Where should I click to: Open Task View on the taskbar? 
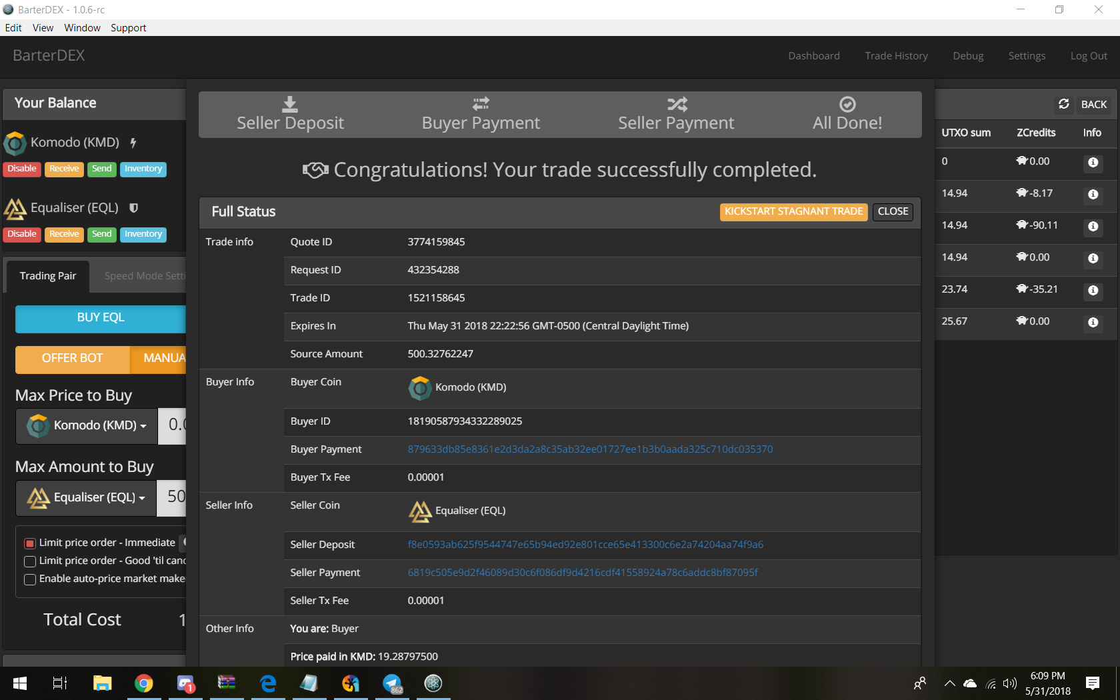[x=60, y=683]
